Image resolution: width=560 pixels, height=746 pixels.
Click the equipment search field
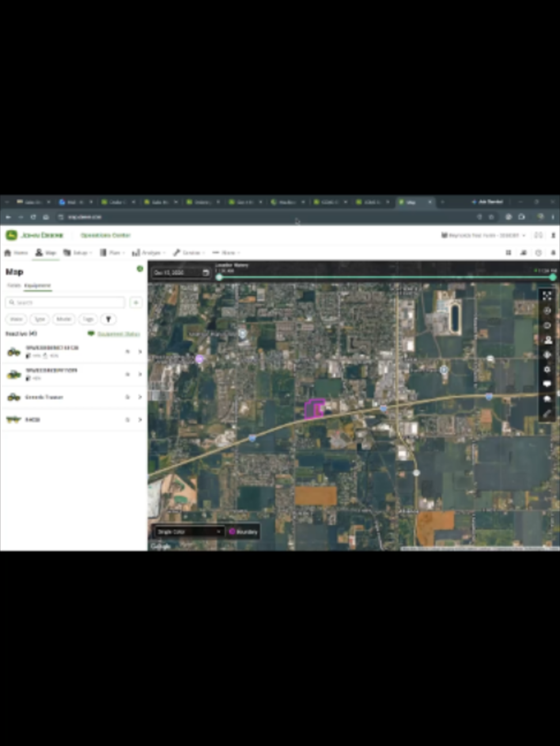pos(65,302)
